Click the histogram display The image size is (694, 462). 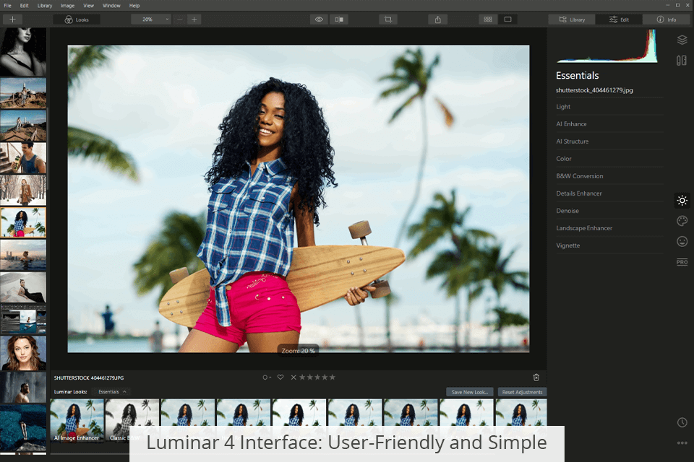607,46
